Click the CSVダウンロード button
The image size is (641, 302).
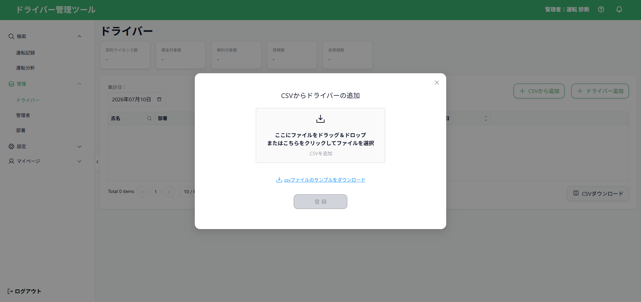(598, 194)
